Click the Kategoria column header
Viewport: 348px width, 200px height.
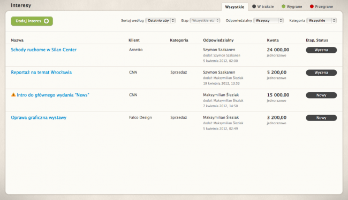pos(179,40)
